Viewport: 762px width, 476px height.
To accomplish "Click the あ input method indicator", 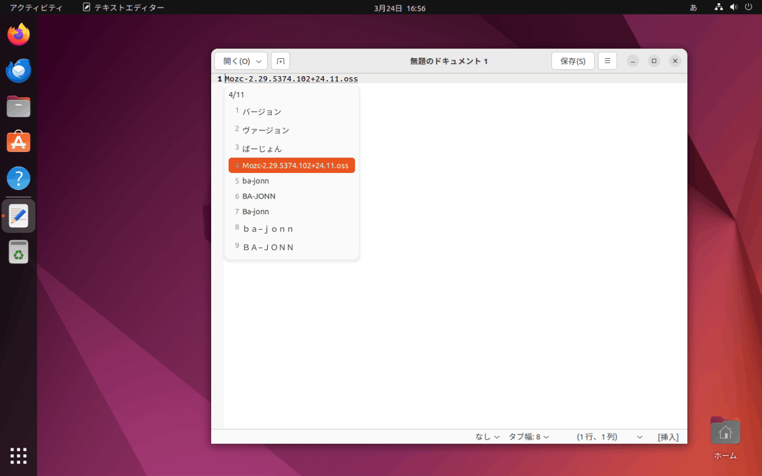I will [693, 8].
